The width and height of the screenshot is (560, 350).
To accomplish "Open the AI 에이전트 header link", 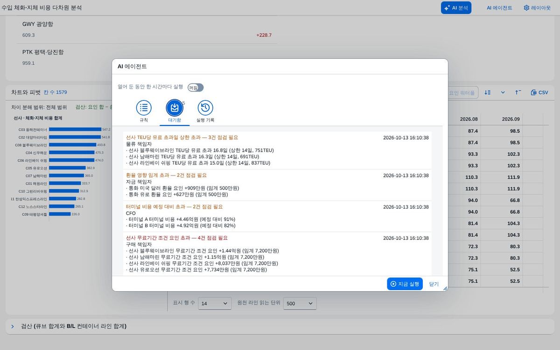I will pos(499,8).
